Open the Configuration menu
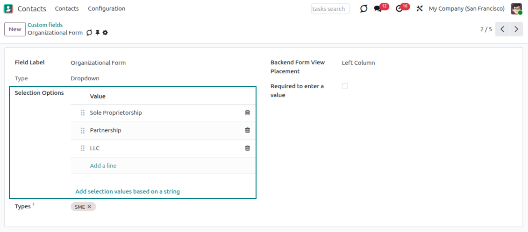 [x=107, y=8]
